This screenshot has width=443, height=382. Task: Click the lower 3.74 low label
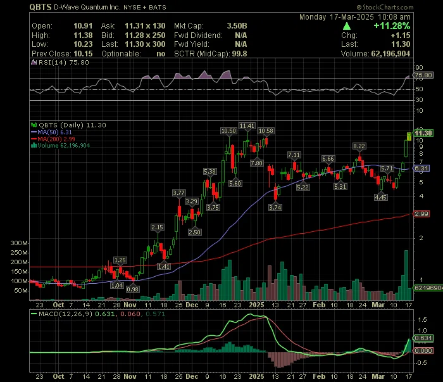[275, 208]
